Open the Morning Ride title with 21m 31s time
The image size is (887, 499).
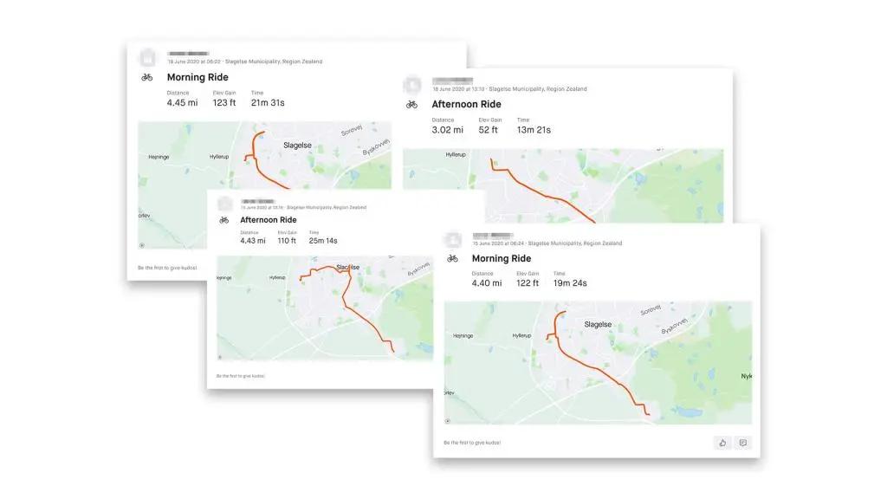click(x=197, y=77)
